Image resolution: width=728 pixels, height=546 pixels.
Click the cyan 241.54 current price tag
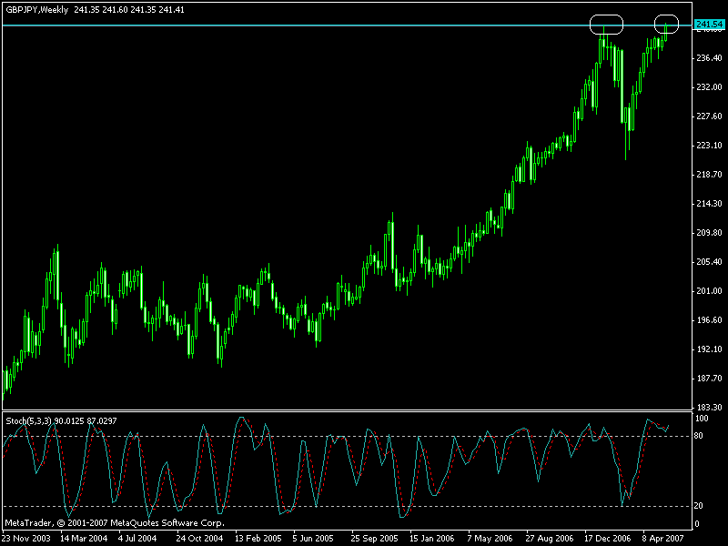(x=707, y=25)
